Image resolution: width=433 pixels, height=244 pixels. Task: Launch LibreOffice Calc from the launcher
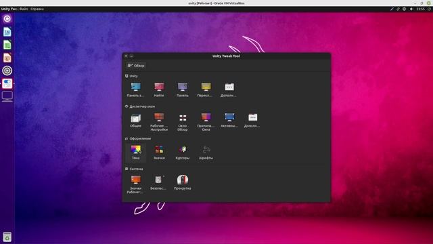[x=7, y=45]
